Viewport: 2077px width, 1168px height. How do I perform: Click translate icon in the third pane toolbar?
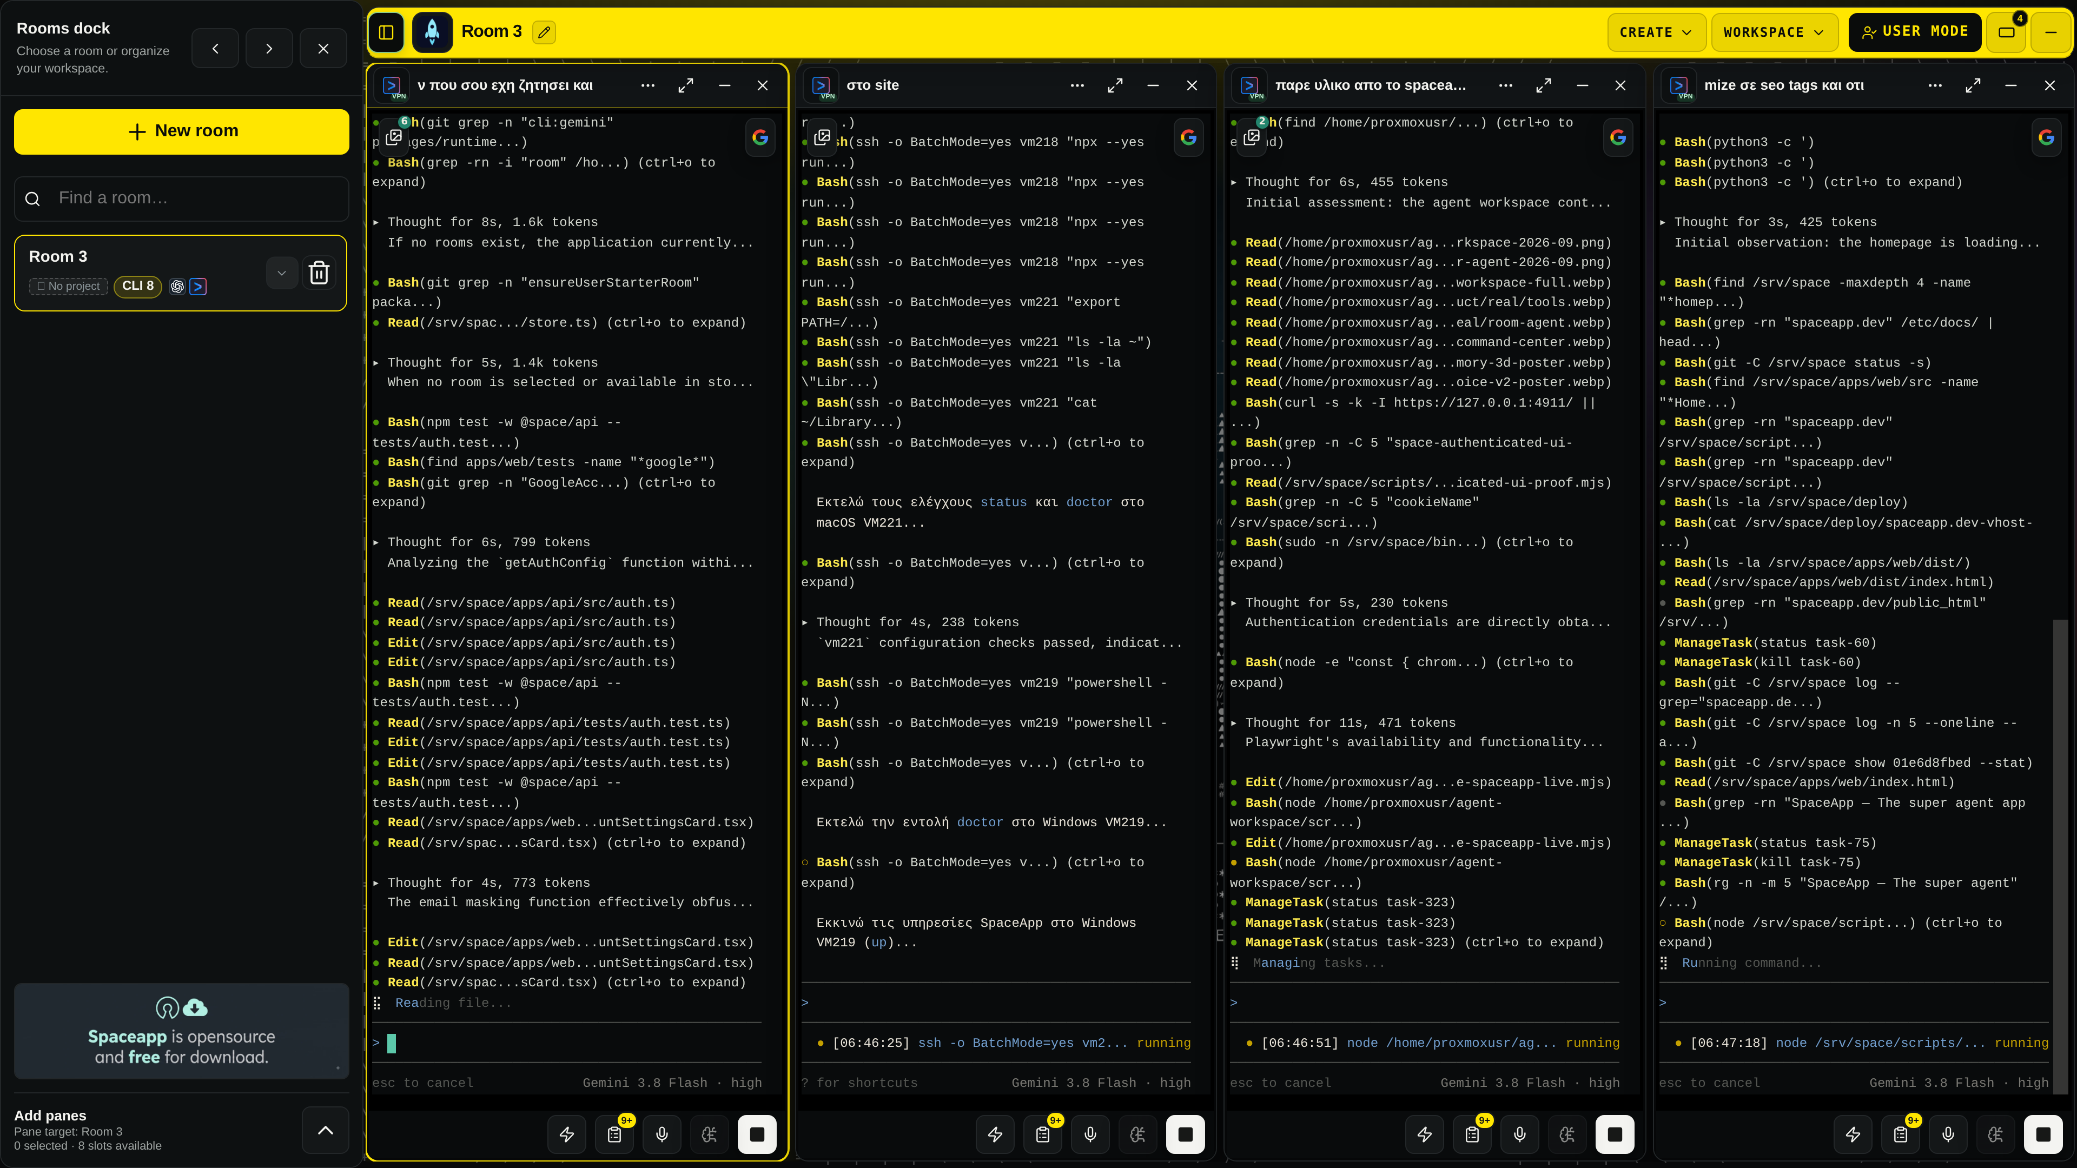pos(1566,1135)
